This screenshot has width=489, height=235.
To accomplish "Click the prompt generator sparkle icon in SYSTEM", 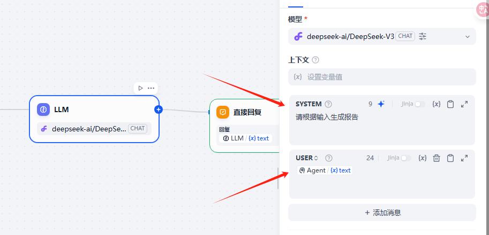I will (381, 104).
